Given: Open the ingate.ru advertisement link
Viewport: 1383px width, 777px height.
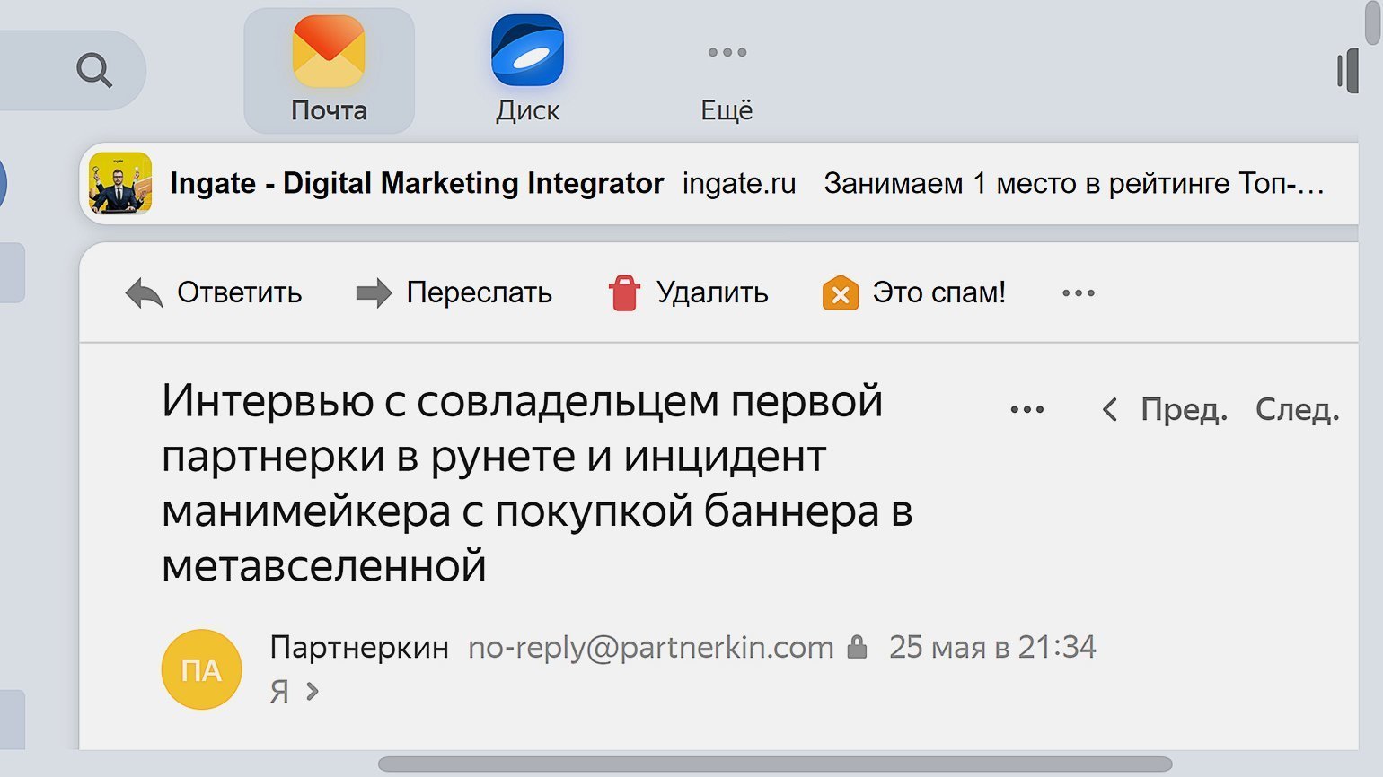Looking at the screenshot, I should tap(738, 183).
